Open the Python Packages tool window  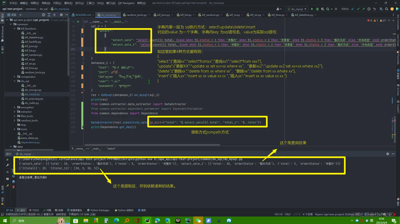coord(98,210)
